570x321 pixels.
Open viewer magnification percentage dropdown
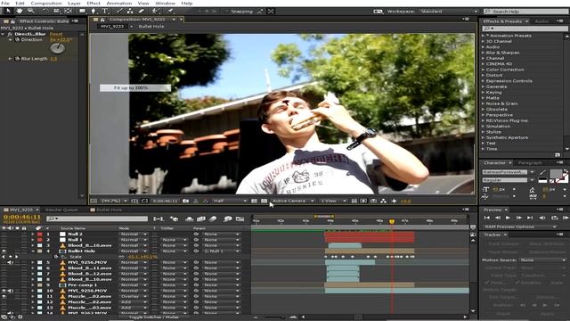click(x=114, y=201)
